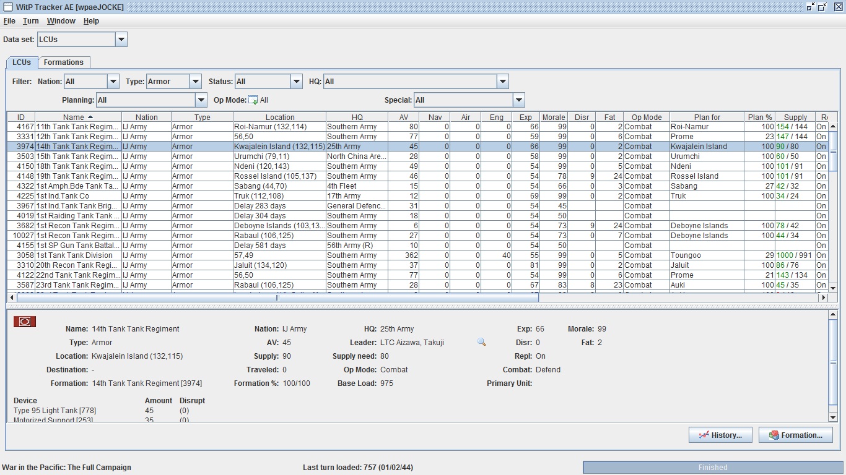Image resolution: width=846 pixels, height=475 pixels.
Task: Sort by the Supply column header
Action: pos(795,117)
